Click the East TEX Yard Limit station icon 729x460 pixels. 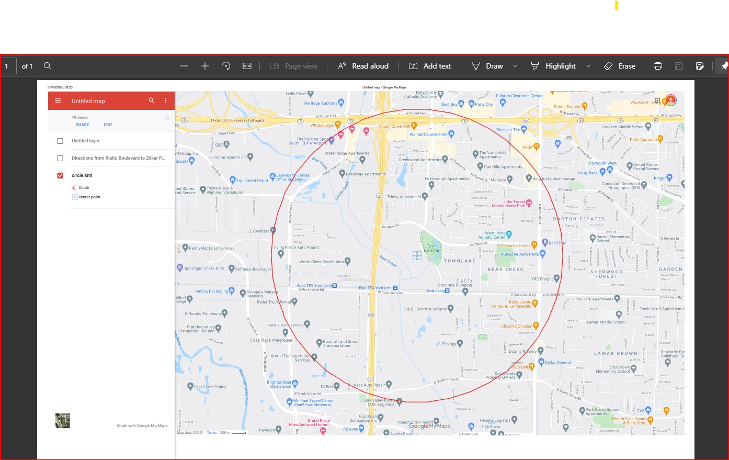[395, 288]
